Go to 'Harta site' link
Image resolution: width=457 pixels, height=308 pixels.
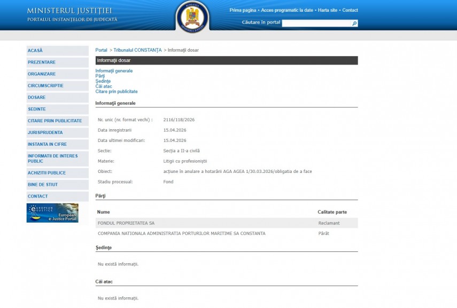[x=328, y=10]
